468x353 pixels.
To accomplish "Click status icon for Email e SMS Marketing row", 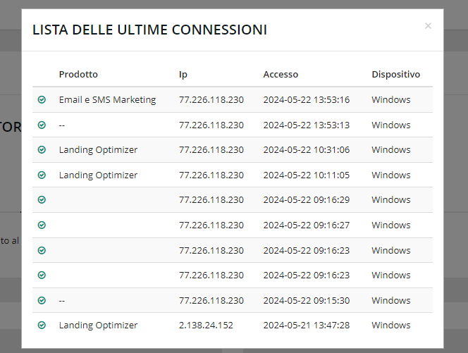I will (x=42, y=100).
